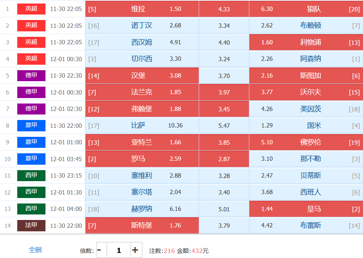Click the 全删 delete-all link
The width and height of the screenshot is (363, 258).
pyautogui.click(x=35, y=250)
